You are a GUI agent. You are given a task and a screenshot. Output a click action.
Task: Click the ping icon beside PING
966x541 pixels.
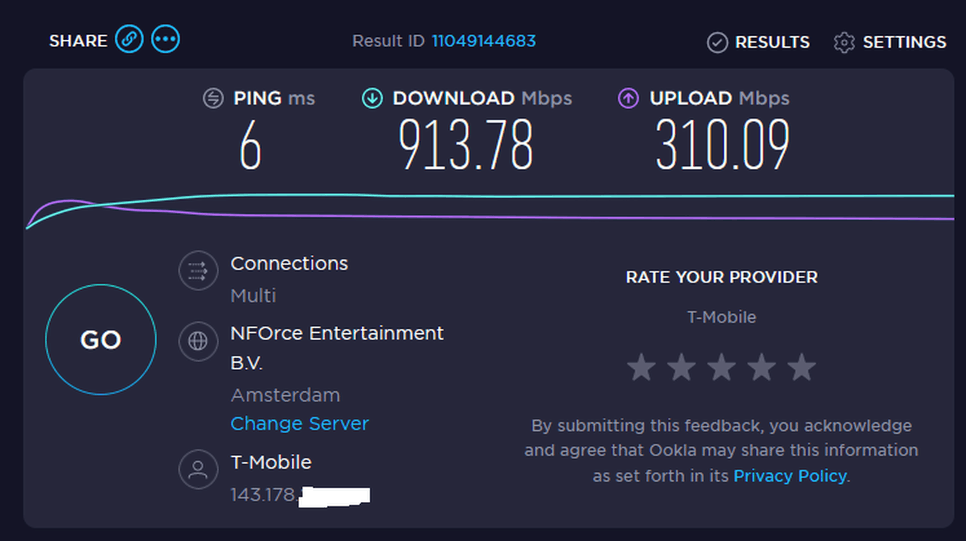click(x=213, y=98)
